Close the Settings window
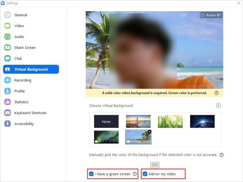Image resolution: width=243 pixels, height=182 pixels. point(239,3)
